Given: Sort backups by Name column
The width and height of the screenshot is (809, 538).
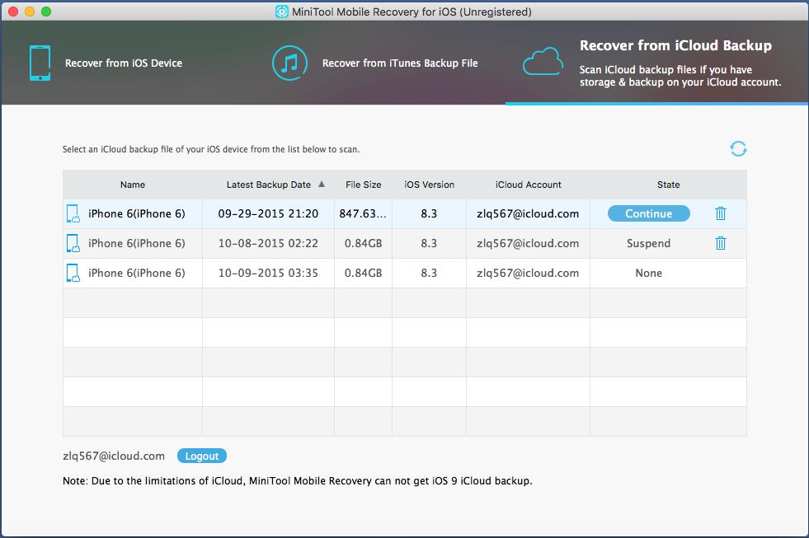Looking at the screenshot, I should click(x=133, y=185).
